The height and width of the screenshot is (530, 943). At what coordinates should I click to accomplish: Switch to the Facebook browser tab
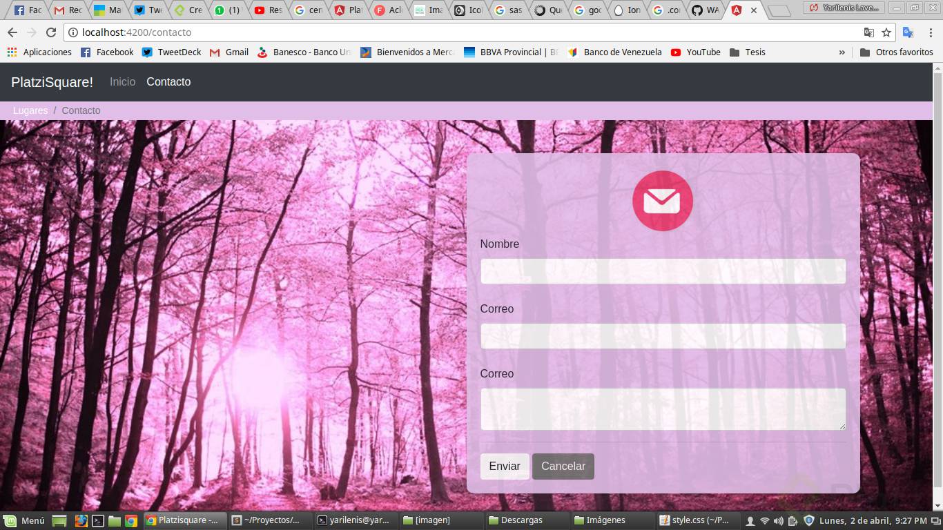tap(28, 10)
